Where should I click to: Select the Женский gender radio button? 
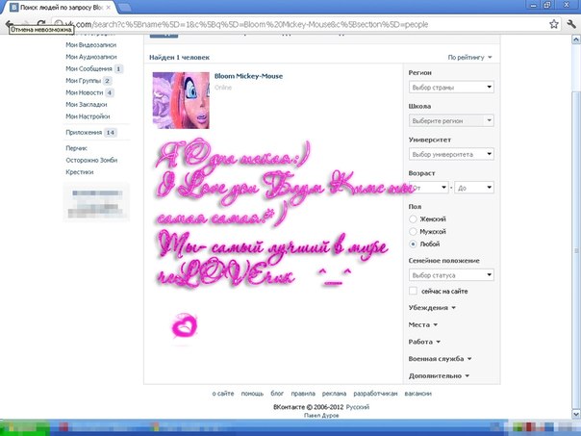coord(413,218)
